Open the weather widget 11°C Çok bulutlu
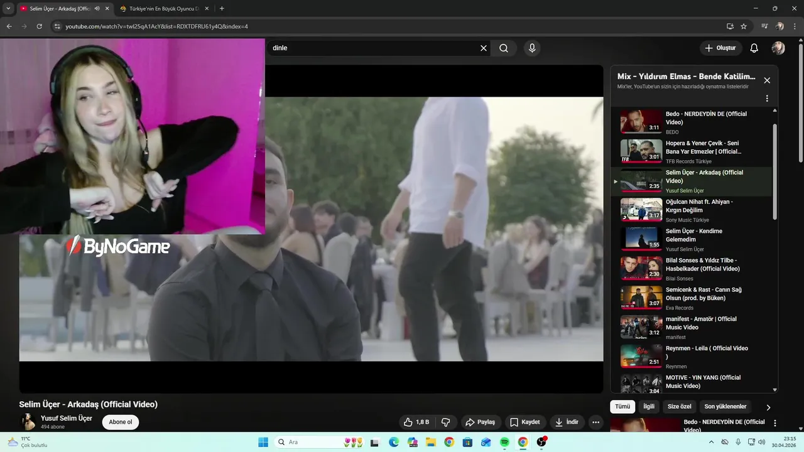 pos(26,442)
